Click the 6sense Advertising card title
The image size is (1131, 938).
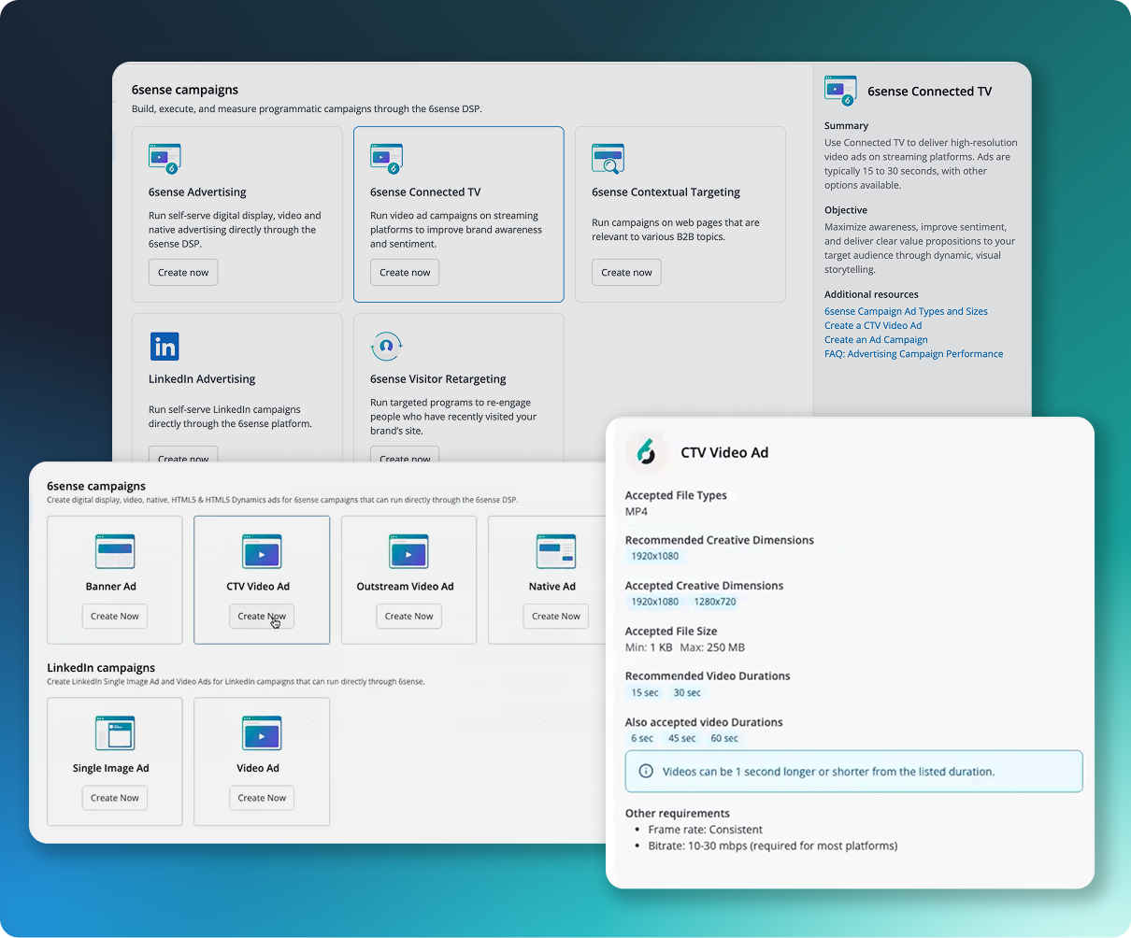[x=197, y=192]
